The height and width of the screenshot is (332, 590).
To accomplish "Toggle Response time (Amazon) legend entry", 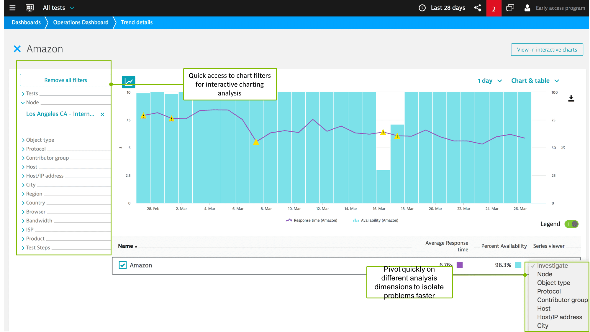I will 311,220.
